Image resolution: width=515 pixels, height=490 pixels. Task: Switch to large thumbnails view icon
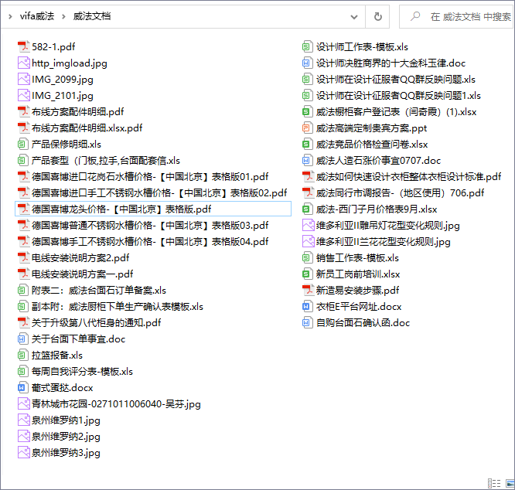[x=510, y=483]
